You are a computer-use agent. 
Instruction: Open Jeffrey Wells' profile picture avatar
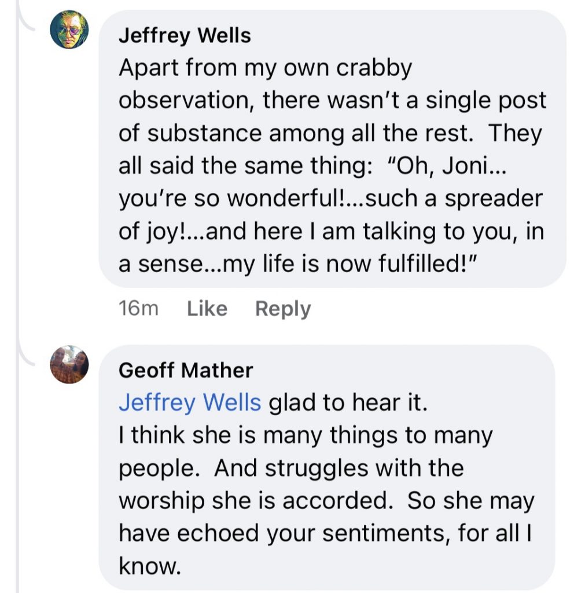[69, 29]
